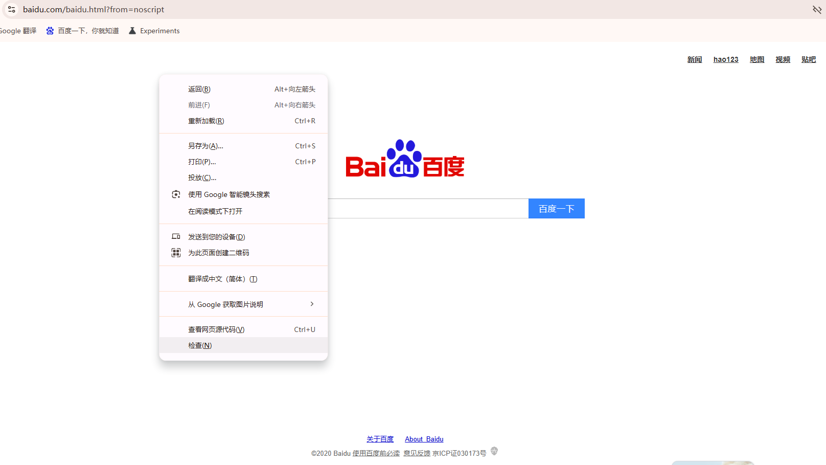Open 从 Google 获取图片说明 entry
The height and width of the screenshot is (465, 826).
[243, 304]
